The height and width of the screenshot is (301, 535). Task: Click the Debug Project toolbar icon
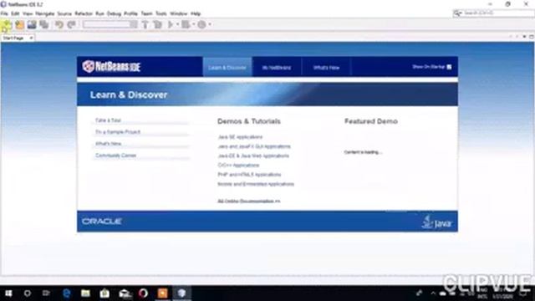point(186,24)
